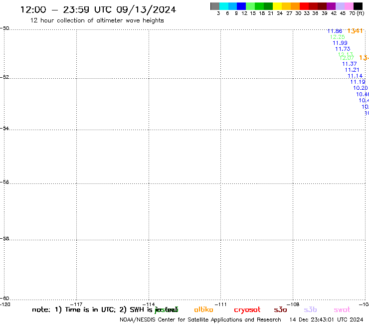Viewport: 369px width, 324px height.
Task: Click the '12' label under the color scale
Action: pyautogui.click(x=244, y=13)
